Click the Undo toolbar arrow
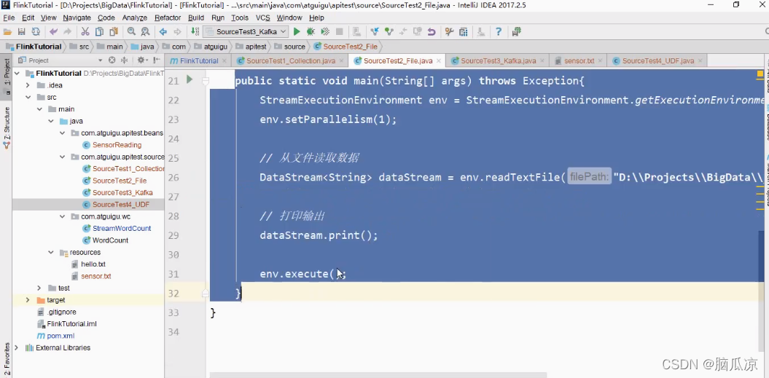 (x=53, y=32)
